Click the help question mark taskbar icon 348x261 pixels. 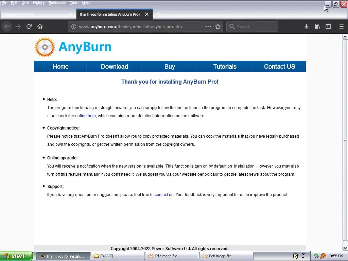coord(295,256)
